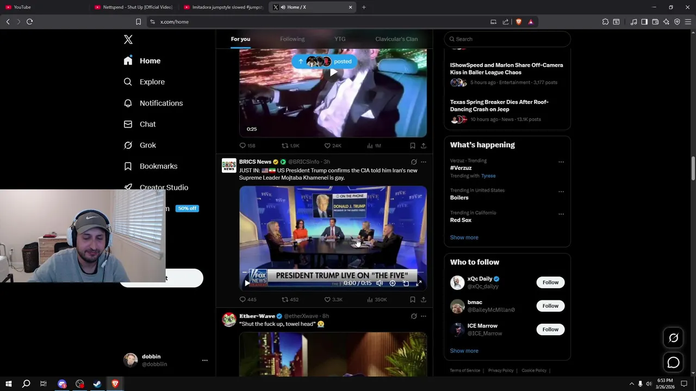This screenshot has width=696, height=391.
Task: Open more options on the BRICS News post
Action: coord(424,162)
